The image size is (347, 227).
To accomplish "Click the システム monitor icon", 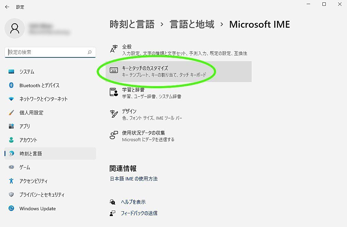I will (11, 71).
